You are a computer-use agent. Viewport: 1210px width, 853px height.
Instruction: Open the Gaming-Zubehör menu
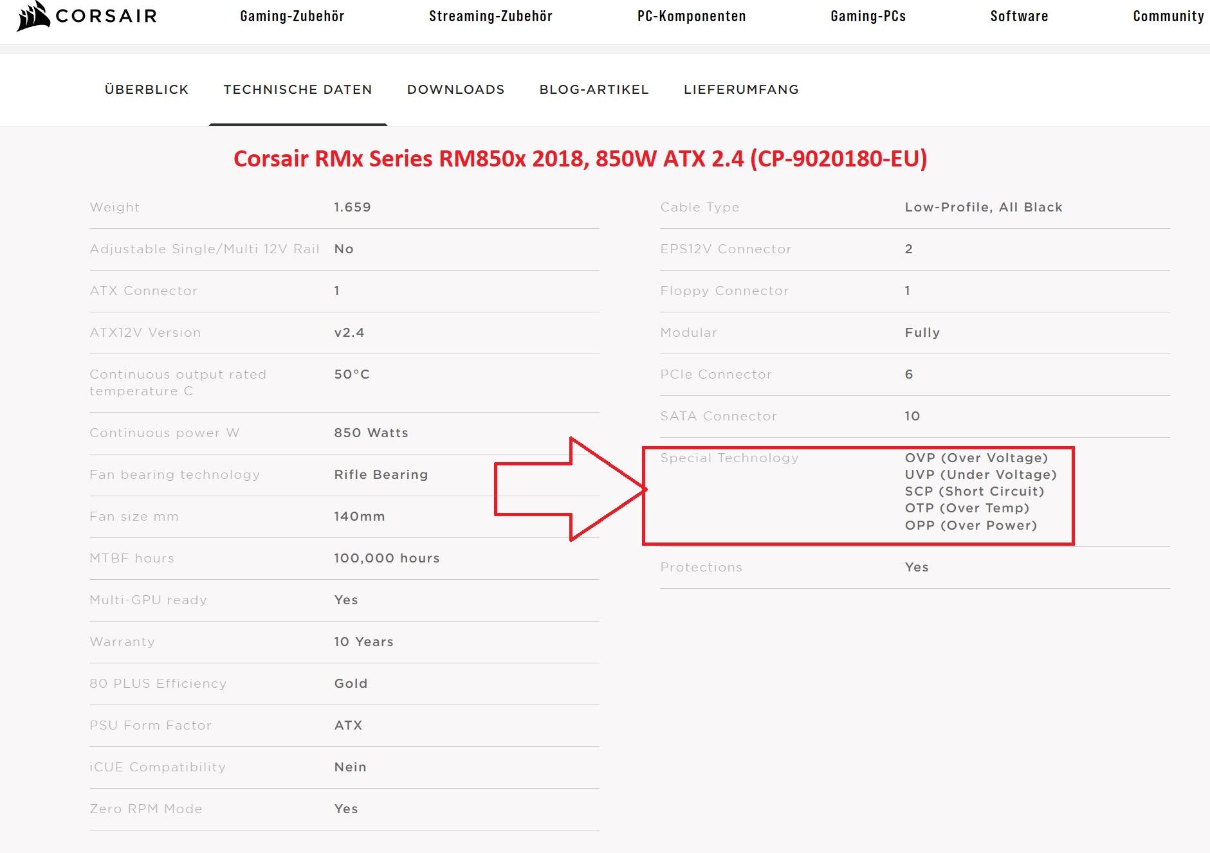tap(292, 16)
